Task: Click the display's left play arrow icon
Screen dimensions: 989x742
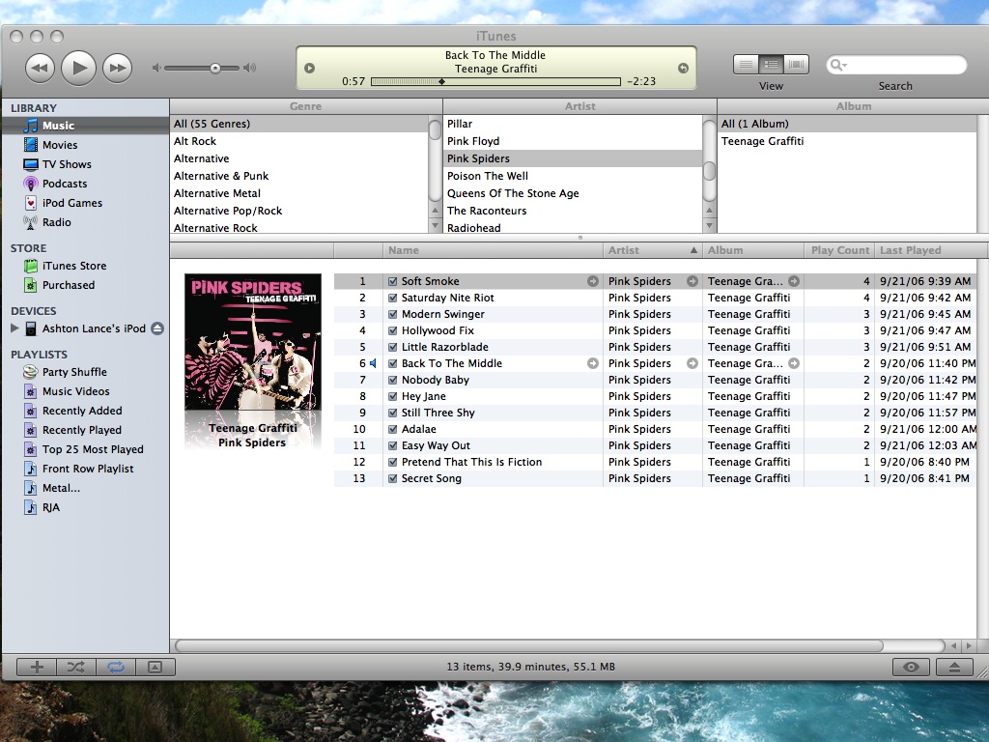Action: tap(310, 69)
